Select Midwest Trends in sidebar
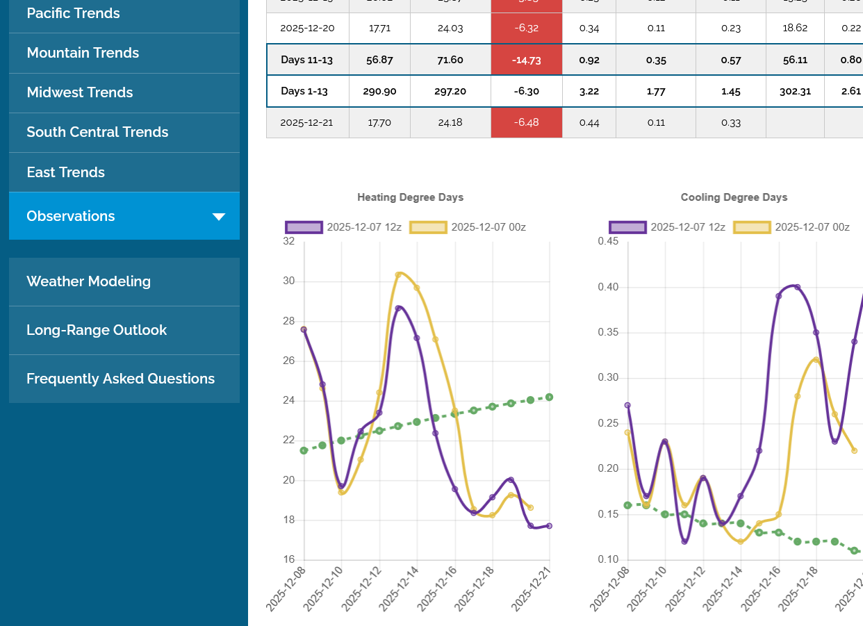Image resolution: width=863 pixels, height=626 pixels. 79,92
